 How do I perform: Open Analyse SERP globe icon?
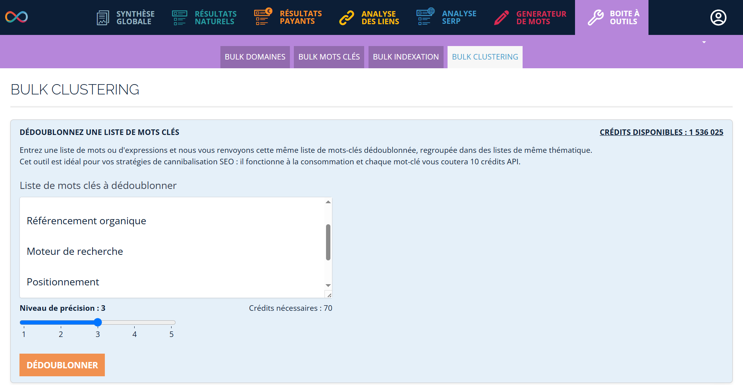(425, 17)
